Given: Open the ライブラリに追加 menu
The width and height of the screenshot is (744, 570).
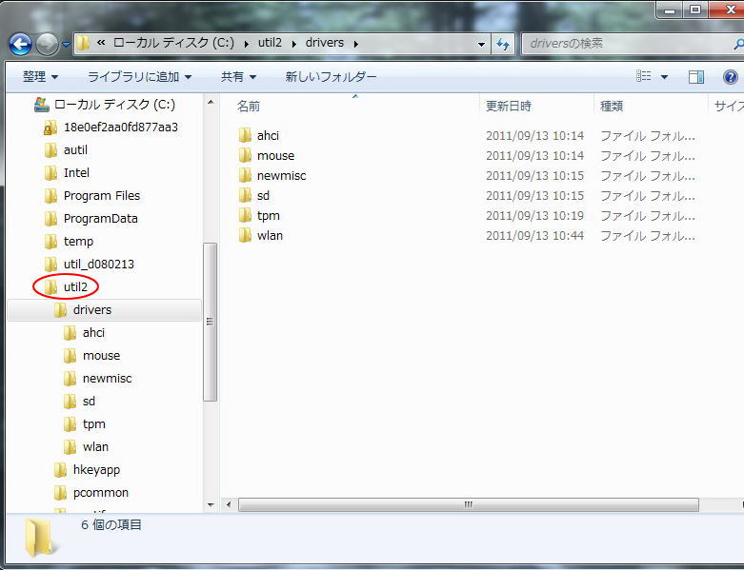Looking at the screenshot, I should (x=139, y=76).
